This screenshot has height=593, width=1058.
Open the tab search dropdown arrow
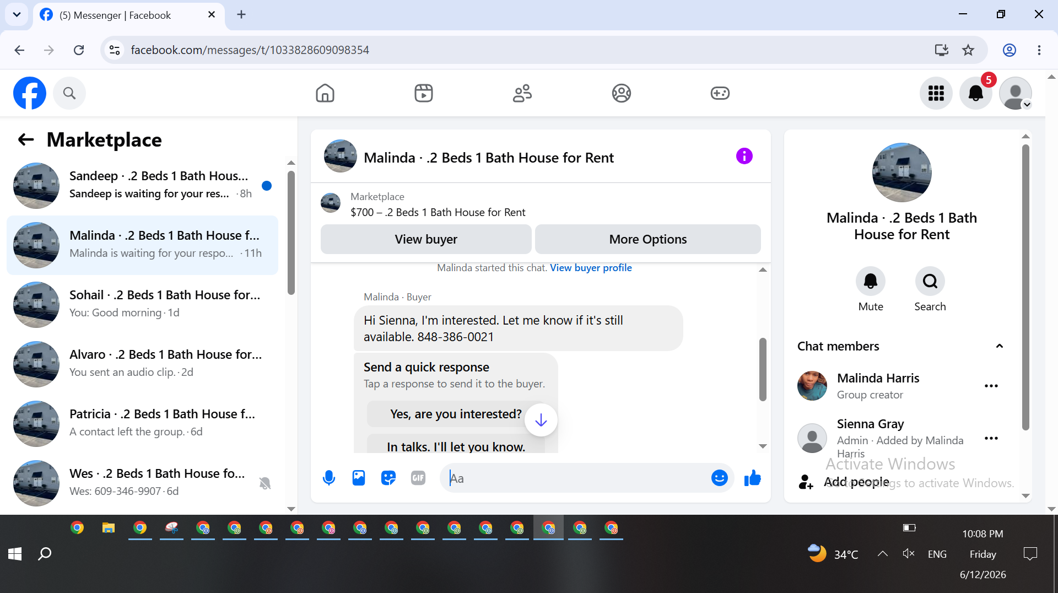pos(17,15)
